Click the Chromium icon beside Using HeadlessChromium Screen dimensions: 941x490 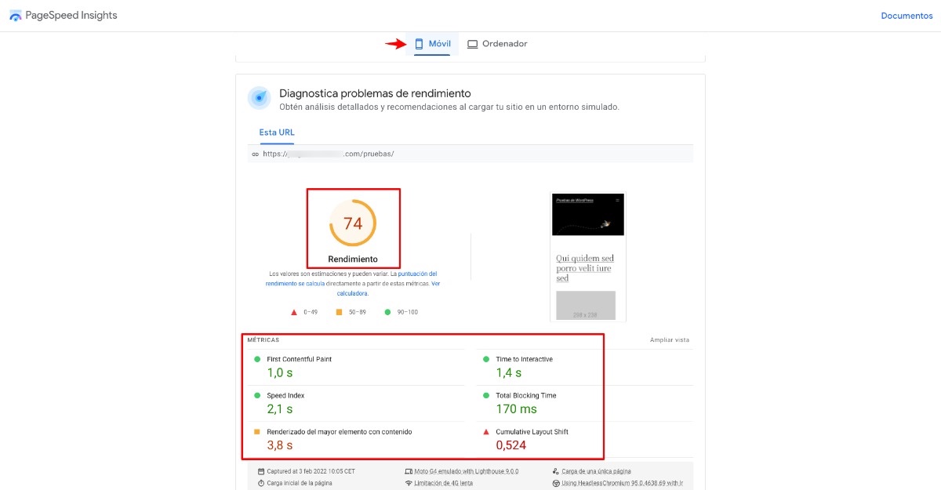[x=555, y=483]
